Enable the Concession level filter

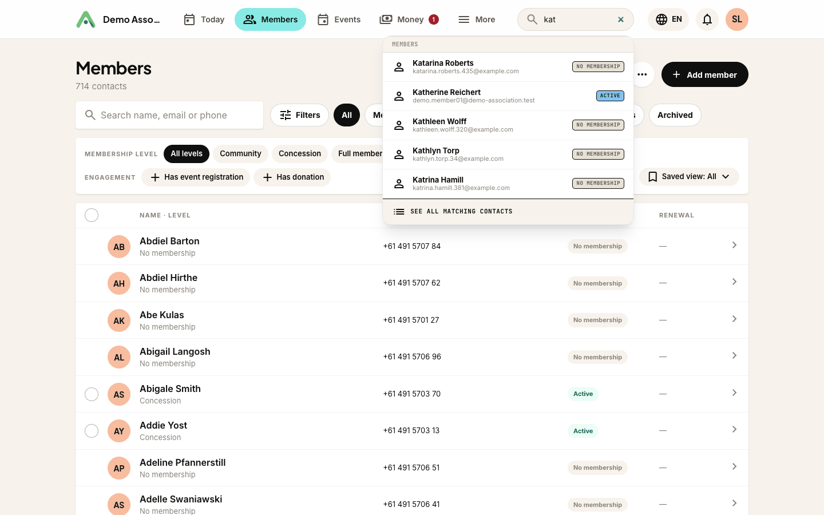[x=300, y=154]
